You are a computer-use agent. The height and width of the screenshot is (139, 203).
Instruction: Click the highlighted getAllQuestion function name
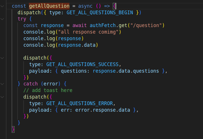[49, 6]
